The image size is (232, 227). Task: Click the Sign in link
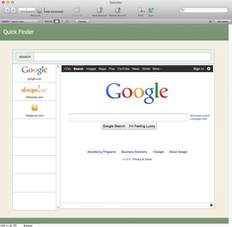pos(199,69)
